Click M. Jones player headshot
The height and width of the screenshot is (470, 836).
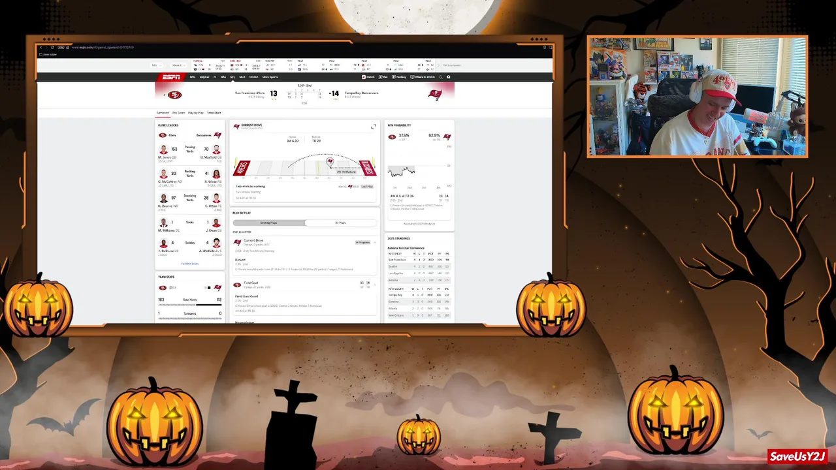pyautogui.click(x=163, y=150)
